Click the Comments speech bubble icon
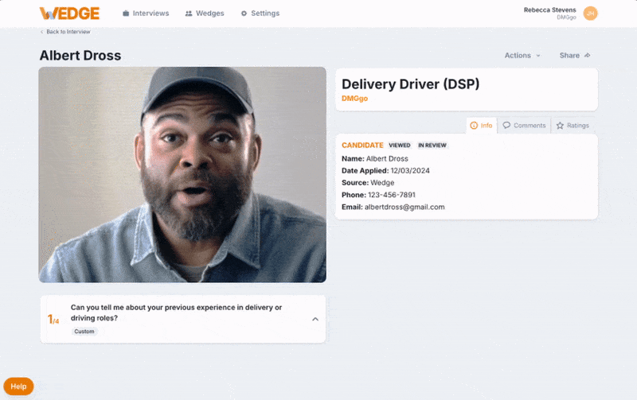The width and height of the screenshot is (637, 400). [x=507, y=126]
